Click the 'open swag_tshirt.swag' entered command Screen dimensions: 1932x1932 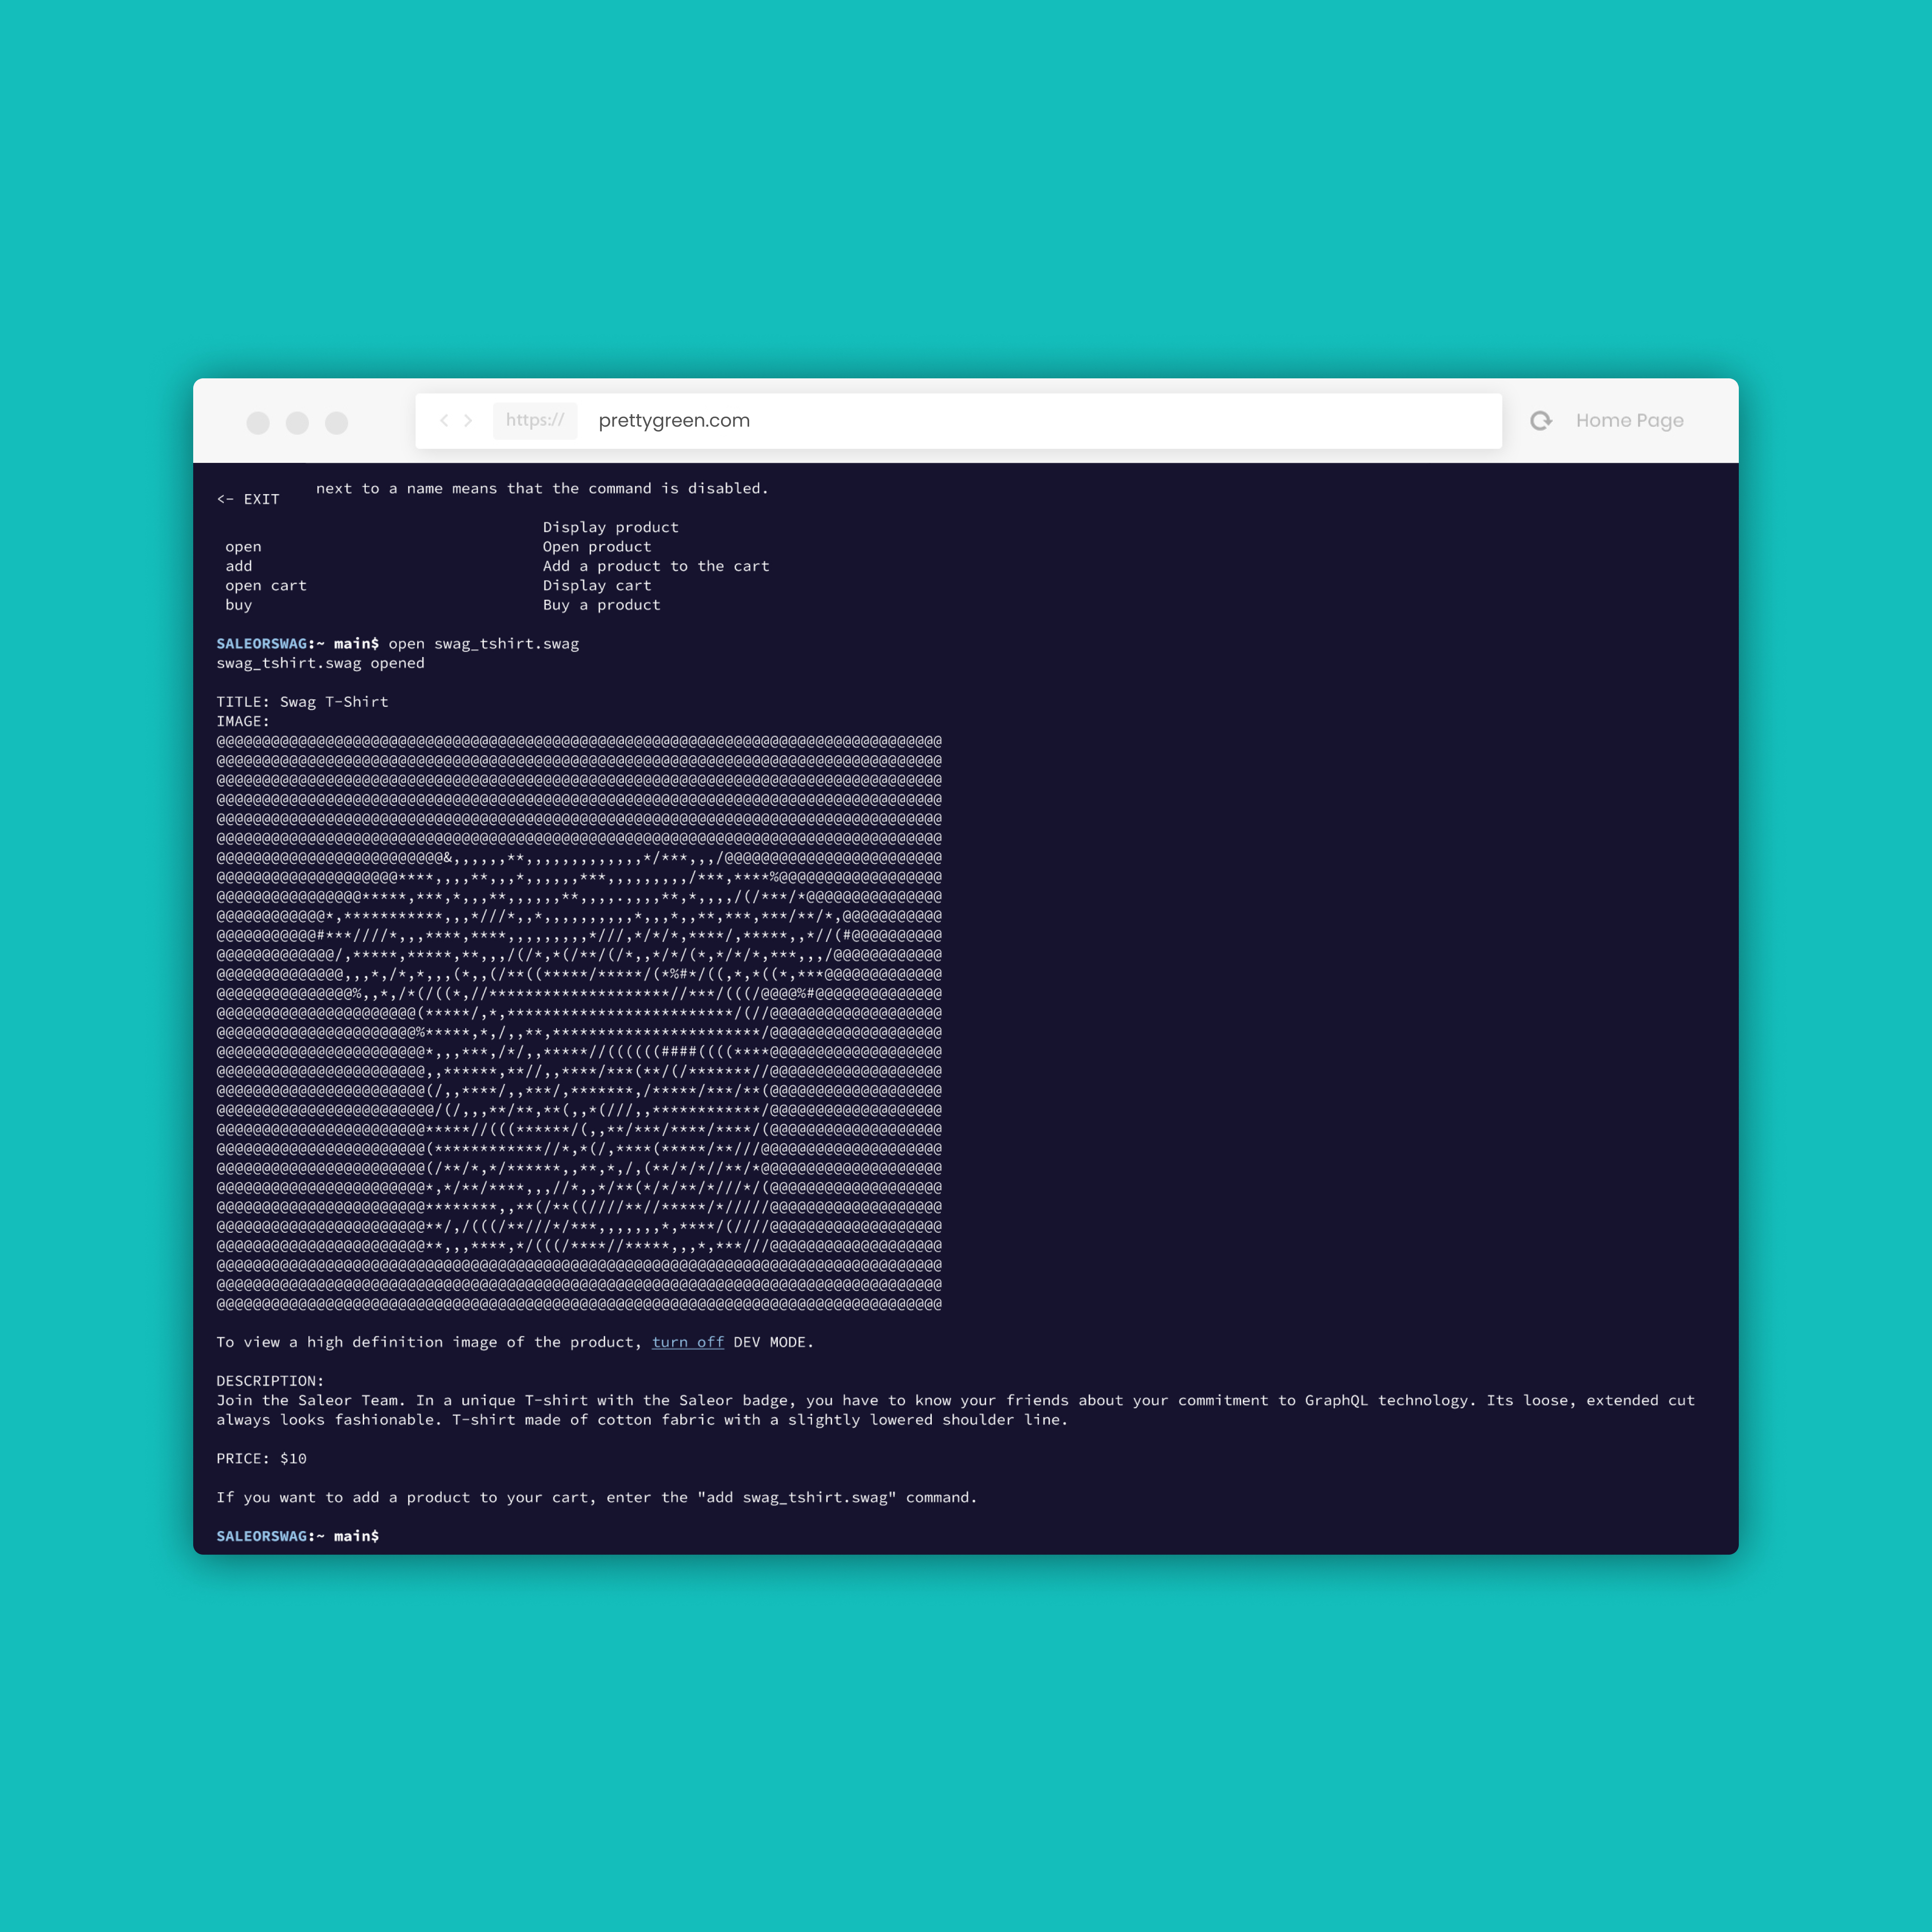483,644
